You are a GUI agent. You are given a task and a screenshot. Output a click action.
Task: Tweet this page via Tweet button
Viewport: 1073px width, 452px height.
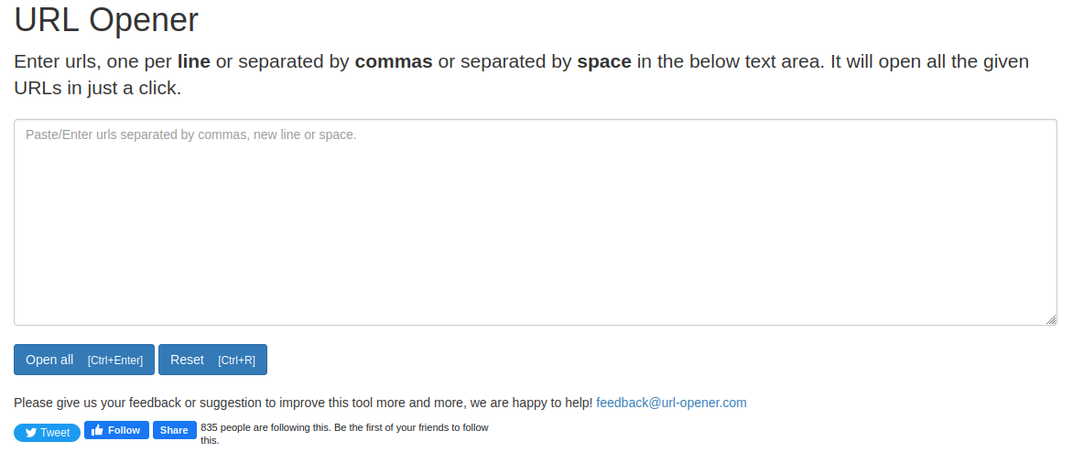pos(48,433)
